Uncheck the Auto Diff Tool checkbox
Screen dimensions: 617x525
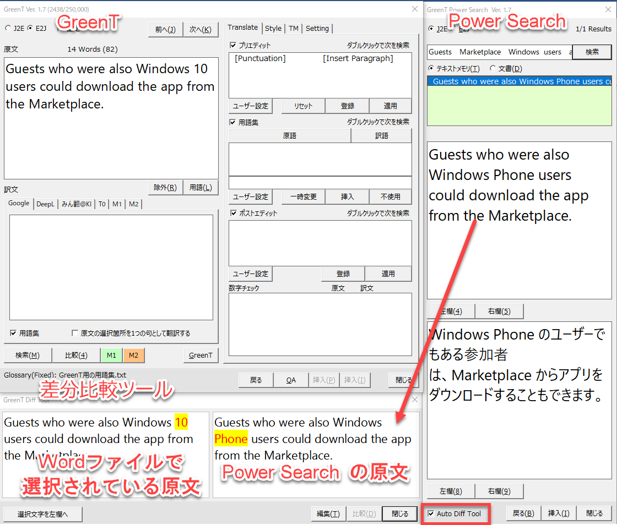pos(431,514)
